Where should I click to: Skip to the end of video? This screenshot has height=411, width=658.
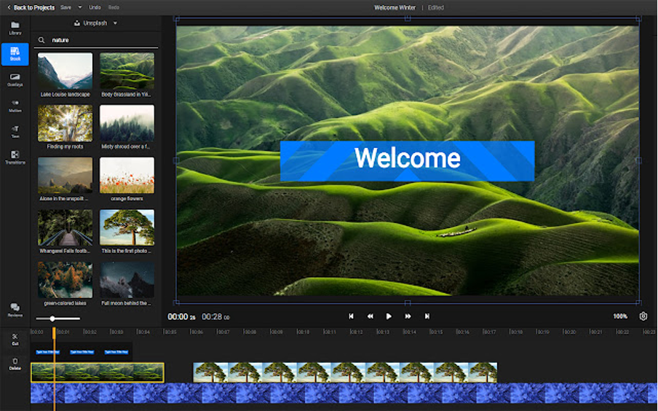(x=427, y=316)
